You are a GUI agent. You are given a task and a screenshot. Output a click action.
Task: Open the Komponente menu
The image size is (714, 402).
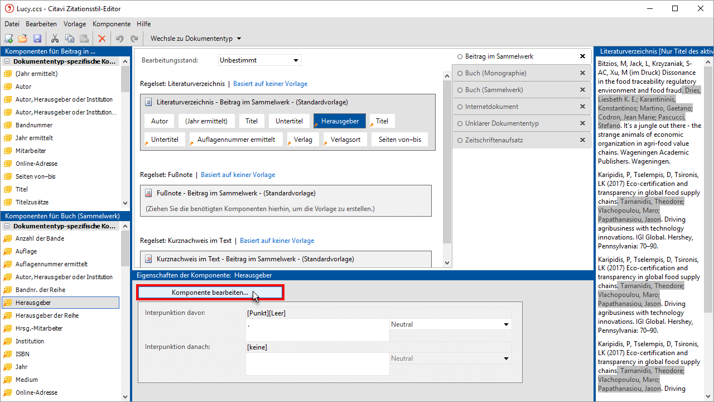coord(112,24)
